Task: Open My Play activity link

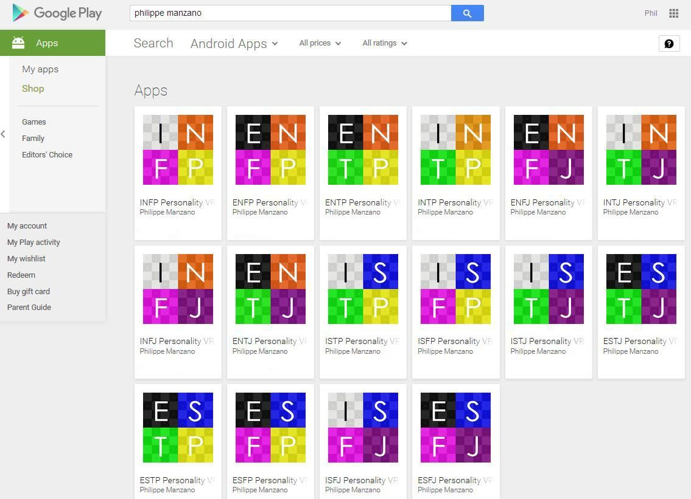Action: (x=33, y=242)
